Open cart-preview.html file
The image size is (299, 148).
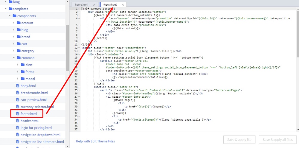33,100
